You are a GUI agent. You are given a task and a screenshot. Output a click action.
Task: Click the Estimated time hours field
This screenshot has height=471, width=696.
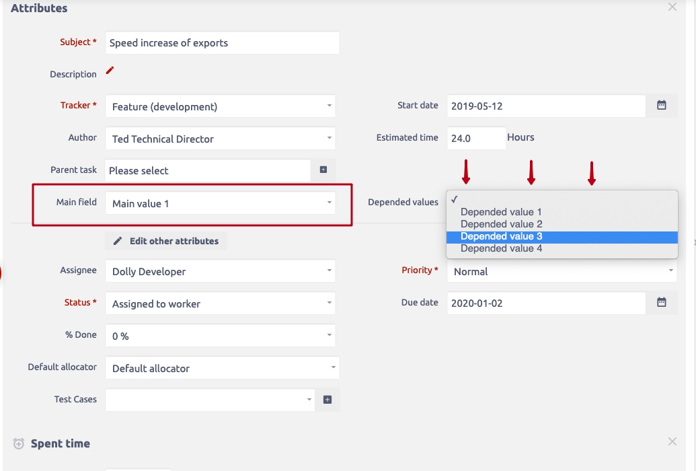pyautogui.click(x=475, y=139)
